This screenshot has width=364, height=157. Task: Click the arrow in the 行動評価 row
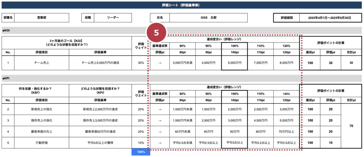coord(160,143)
